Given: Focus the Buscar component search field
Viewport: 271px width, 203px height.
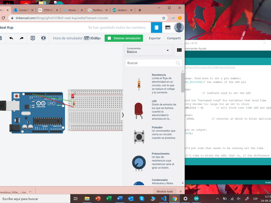Looking at the screenshot, I should (154, 63).
